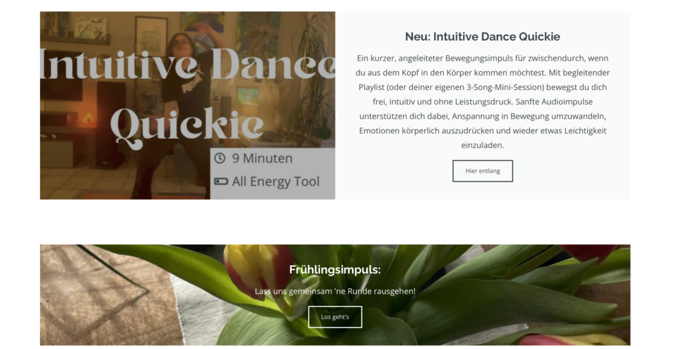The width and height of the screenshot is (684, 349).
Task: Click the 'Neu: Intuitive Dance Quickie' heading
Action: 482,37
